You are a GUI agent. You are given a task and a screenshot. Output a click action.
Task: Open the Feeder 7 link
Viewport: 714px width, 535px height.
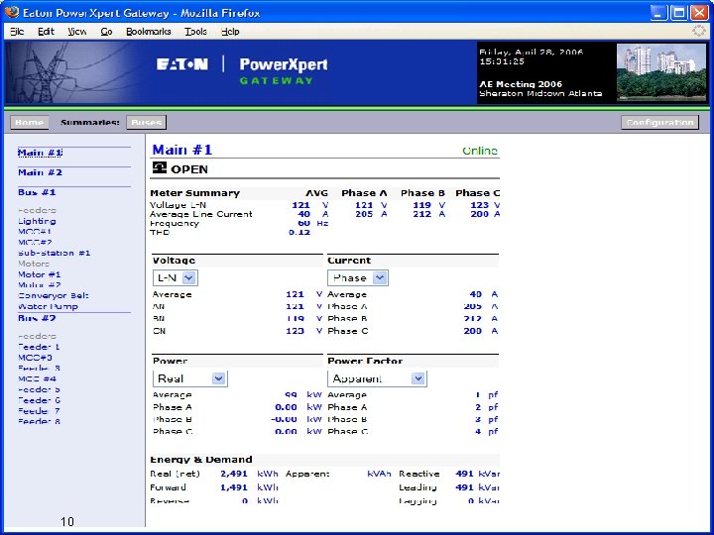39,411
